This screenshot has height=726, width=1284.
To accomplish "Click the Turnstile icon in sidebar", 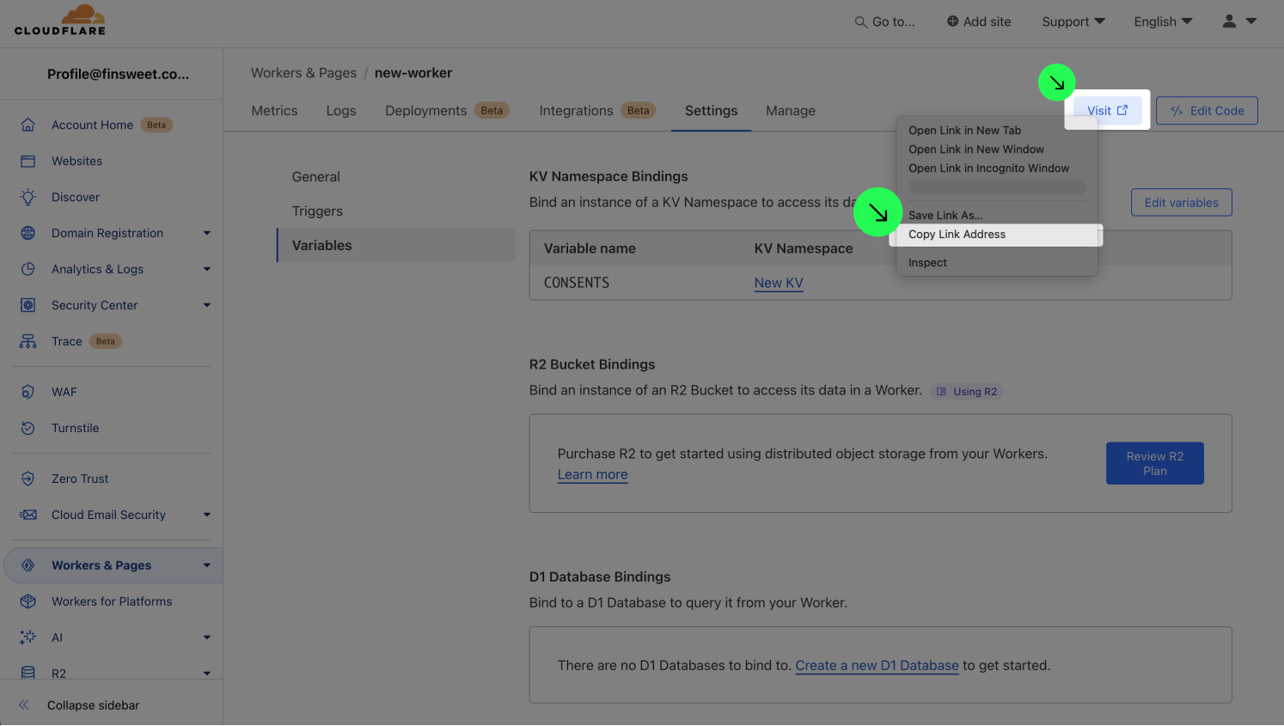I will tap(28, 428).
